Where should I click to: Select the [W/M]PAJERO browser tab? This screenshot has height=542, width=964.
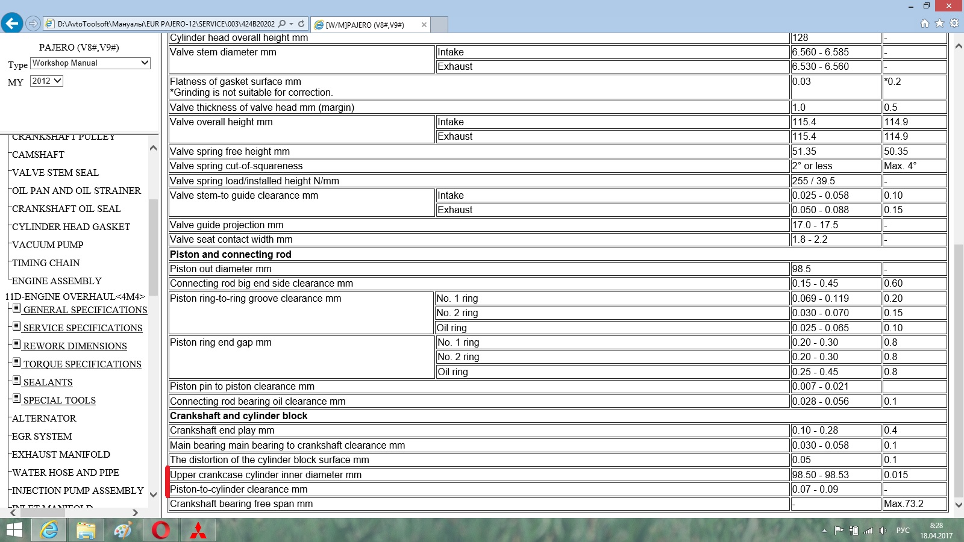(365, 25)
